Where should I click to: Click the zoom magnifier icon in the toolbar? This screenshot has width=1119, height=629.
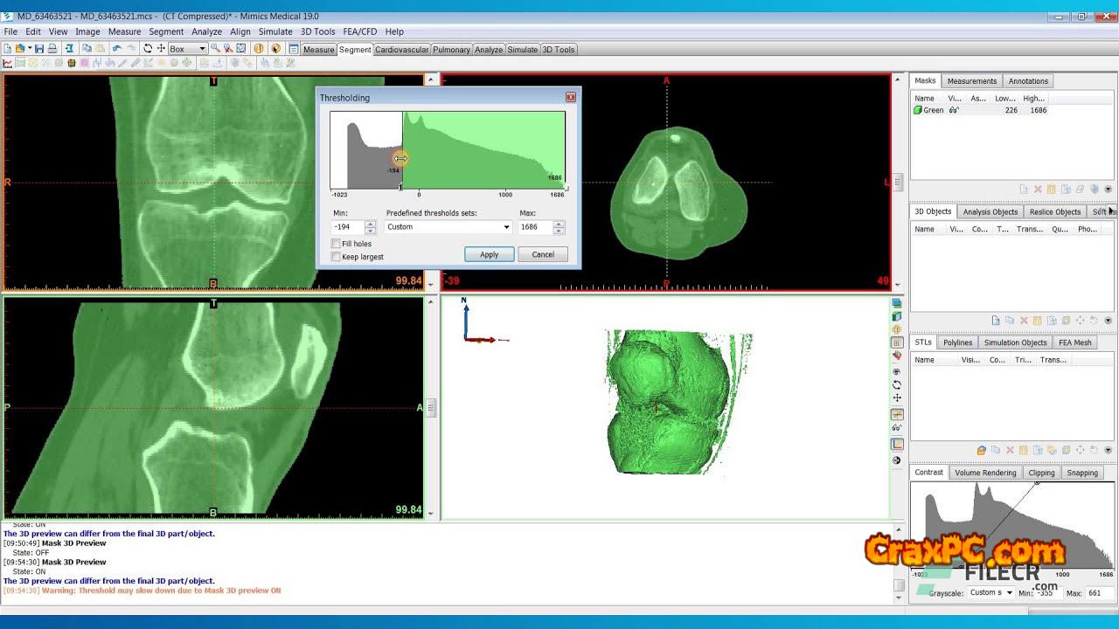pos(215,49)
